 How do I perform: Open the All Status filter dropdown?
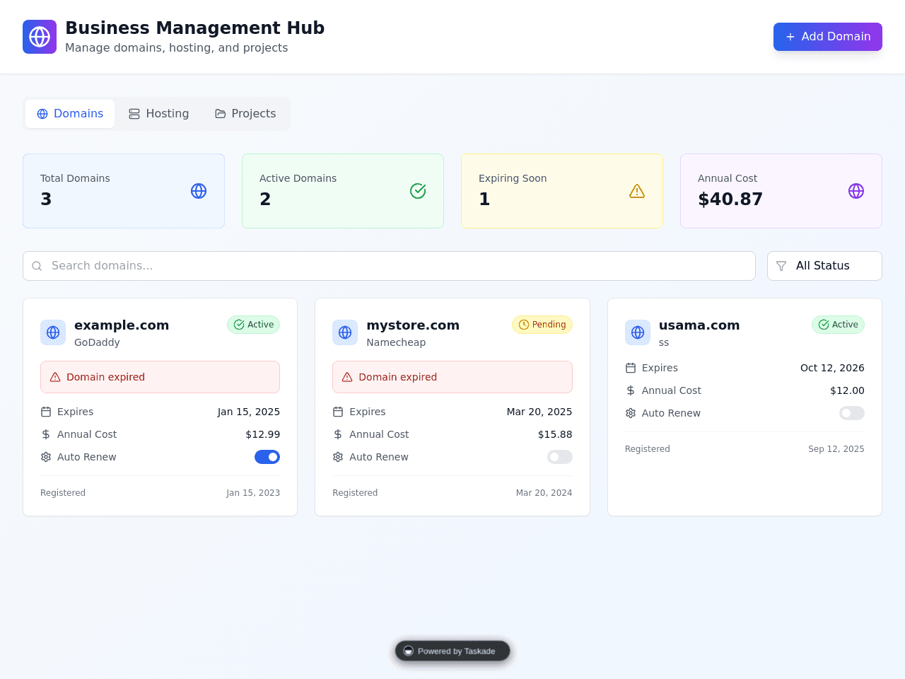pyautogui.click(x=824, y=266)
